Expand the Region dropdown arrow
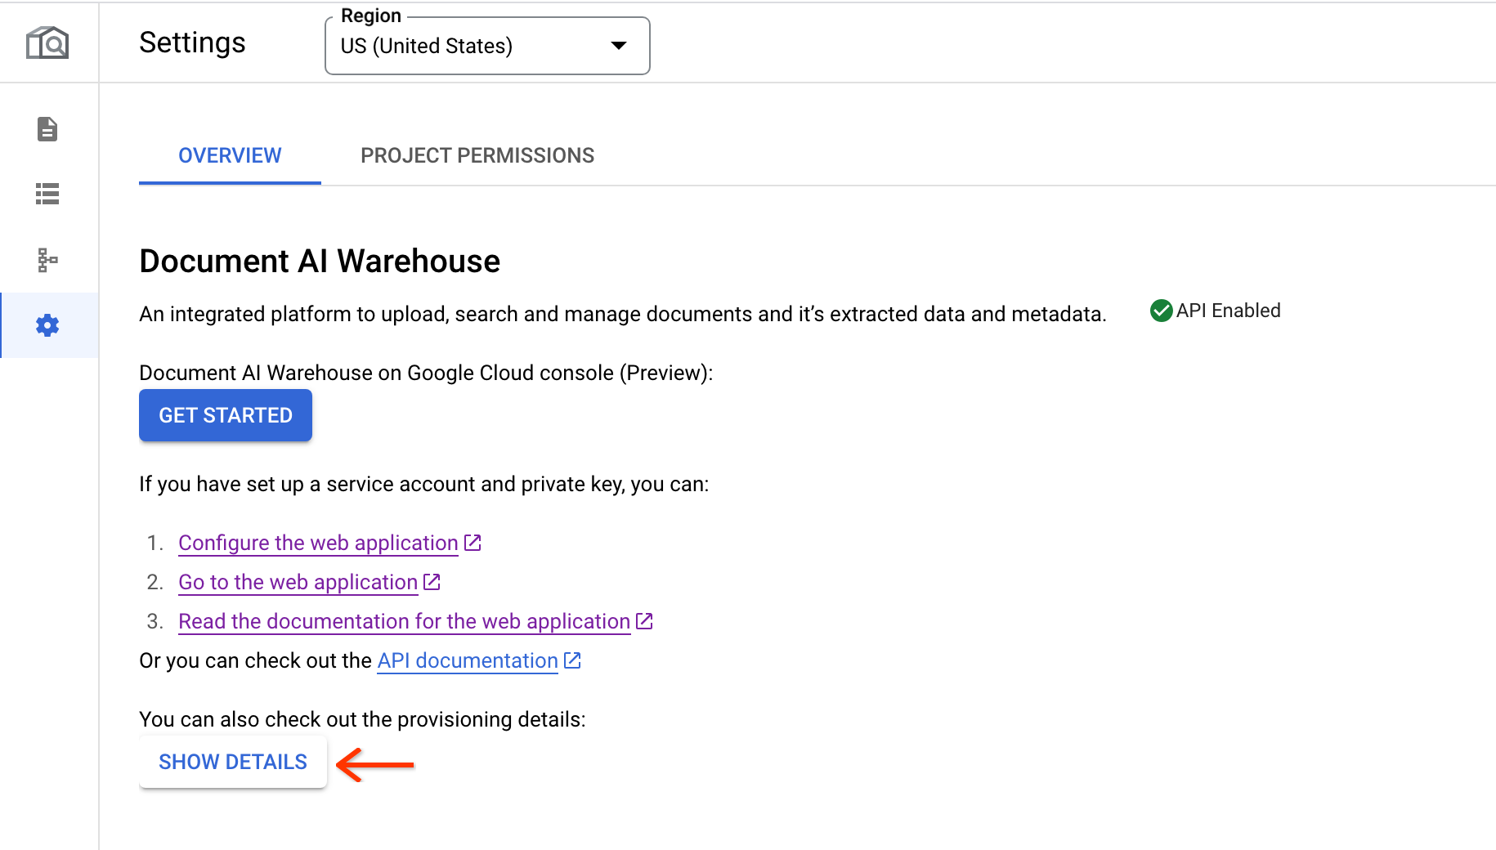1496x850 pixels. [619, 46]
